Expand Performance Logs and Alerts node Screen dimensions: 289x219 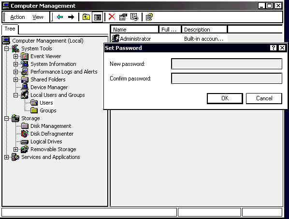pyautogui.click(x=15, y=72)
